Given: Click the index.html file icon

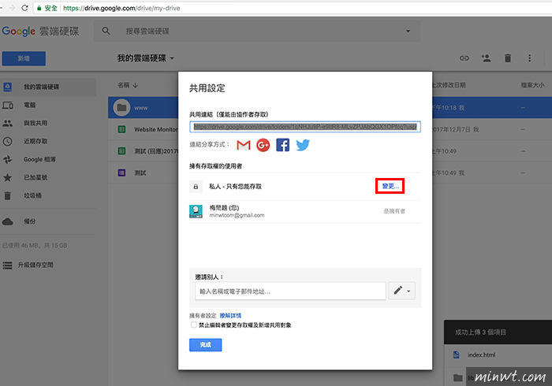Looking at the screenshot, I should [457, 354].
